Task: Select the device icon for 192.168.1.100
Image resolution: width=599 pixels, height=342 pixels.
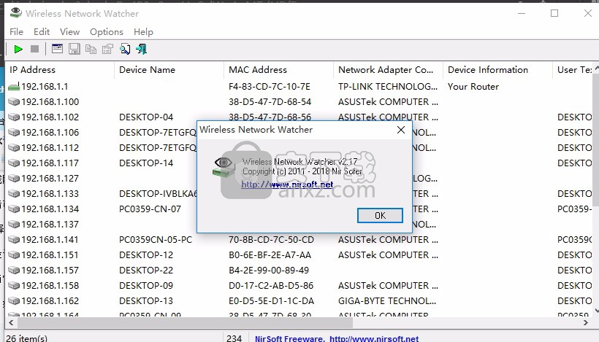Action: [x=14, y=102]
